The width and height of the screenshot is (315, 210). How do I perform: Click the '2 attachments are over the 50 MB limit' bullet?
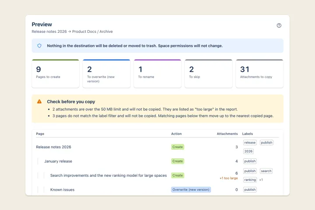pyautogui.click(x=145, y=109)
